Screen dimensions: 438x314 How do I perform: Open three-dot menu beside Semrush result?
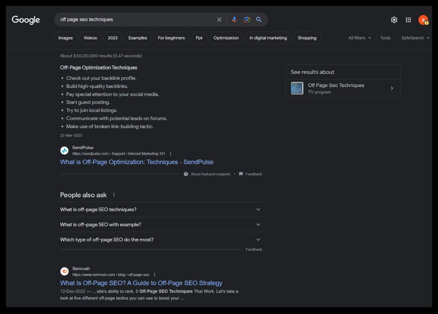tap(154, 275)
